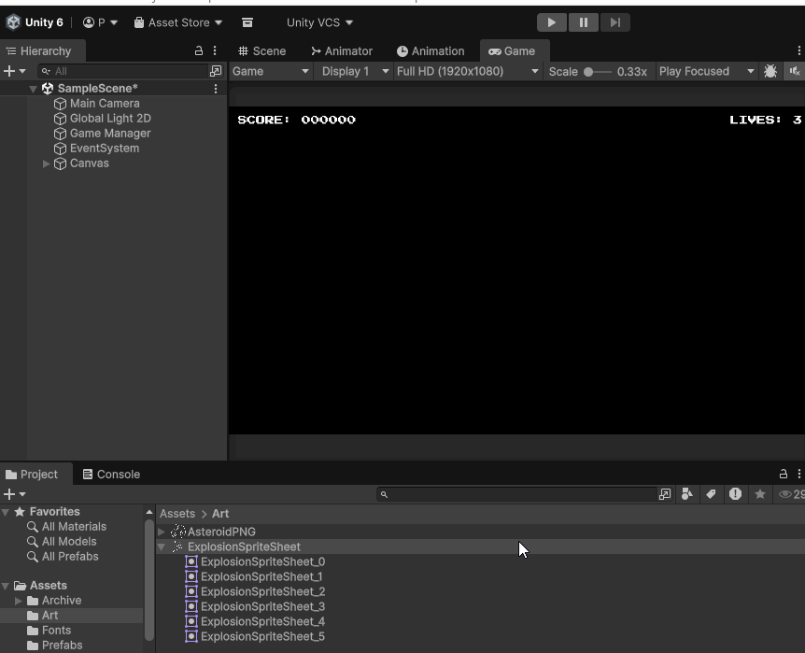Open the Game view mode dropdown
The image size is (805, 653).
click(x=271, y=71)
